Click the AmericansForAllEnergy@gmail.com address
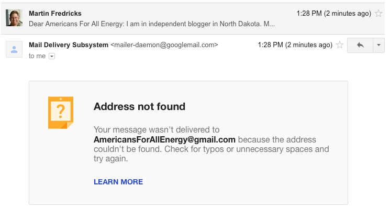 164,140
